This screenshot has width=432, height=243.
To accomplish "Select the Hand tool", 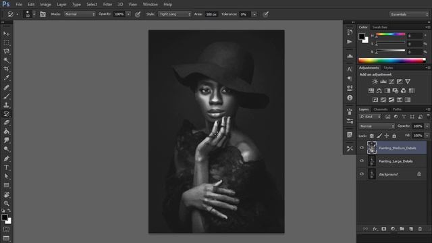I will click(6, 195).
